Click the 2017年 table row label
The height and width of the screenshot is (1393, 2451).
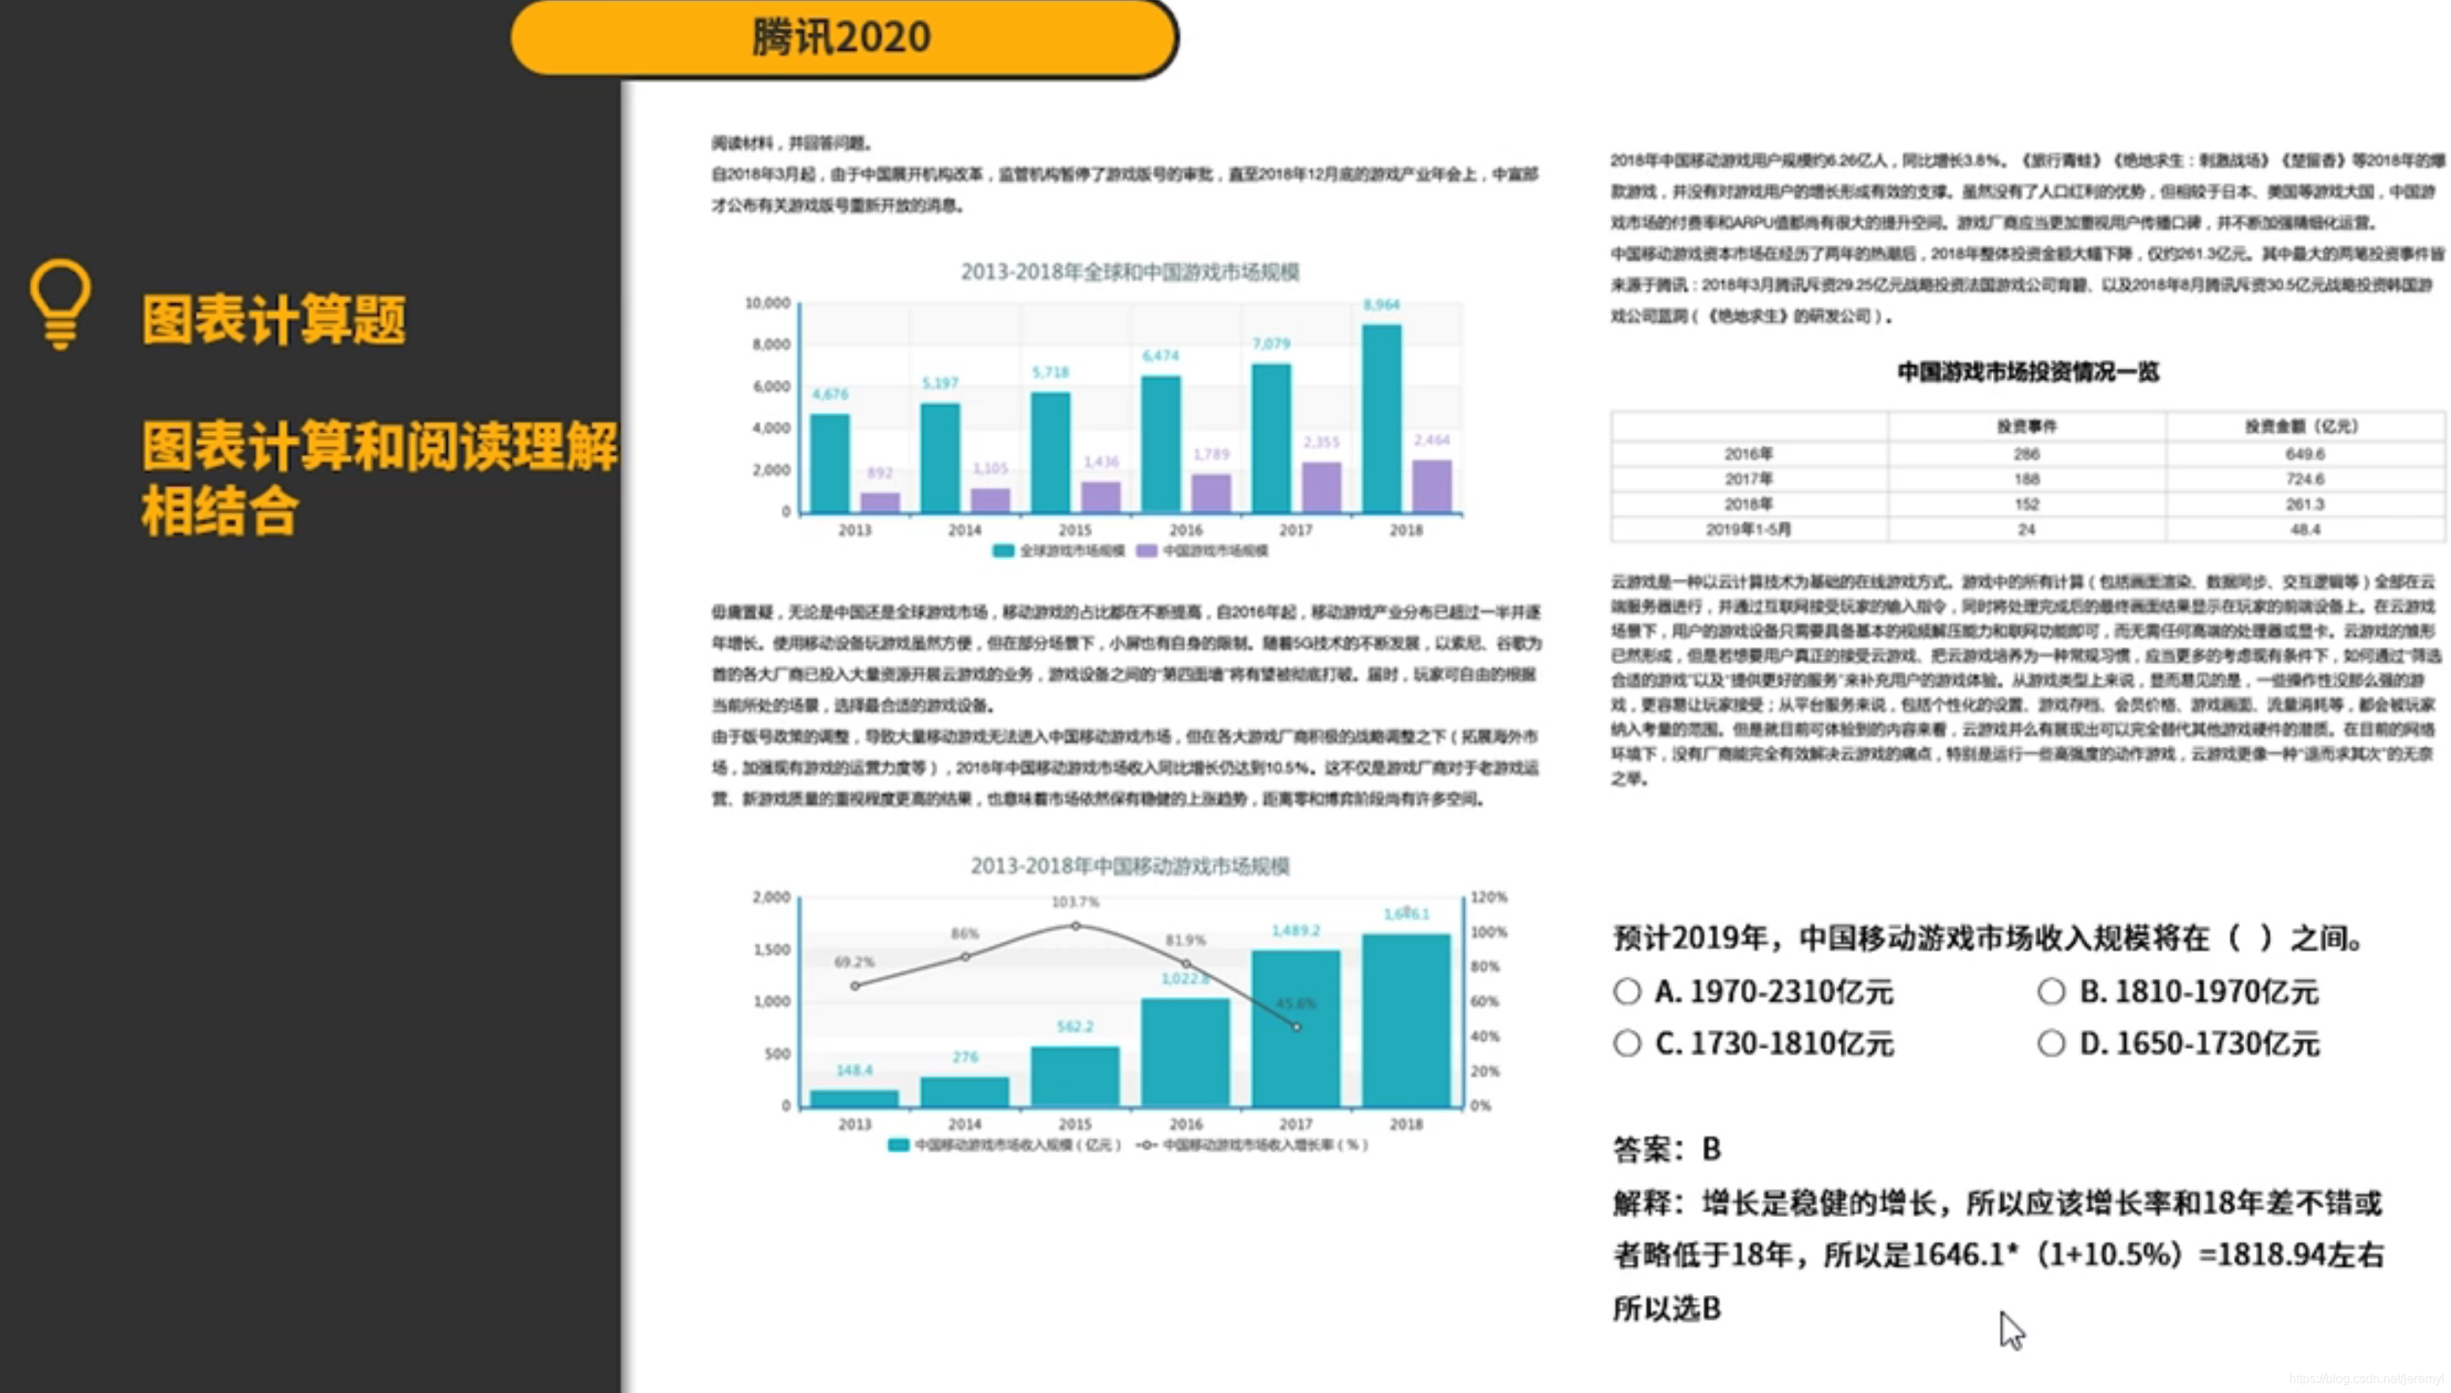point(1748,479)
